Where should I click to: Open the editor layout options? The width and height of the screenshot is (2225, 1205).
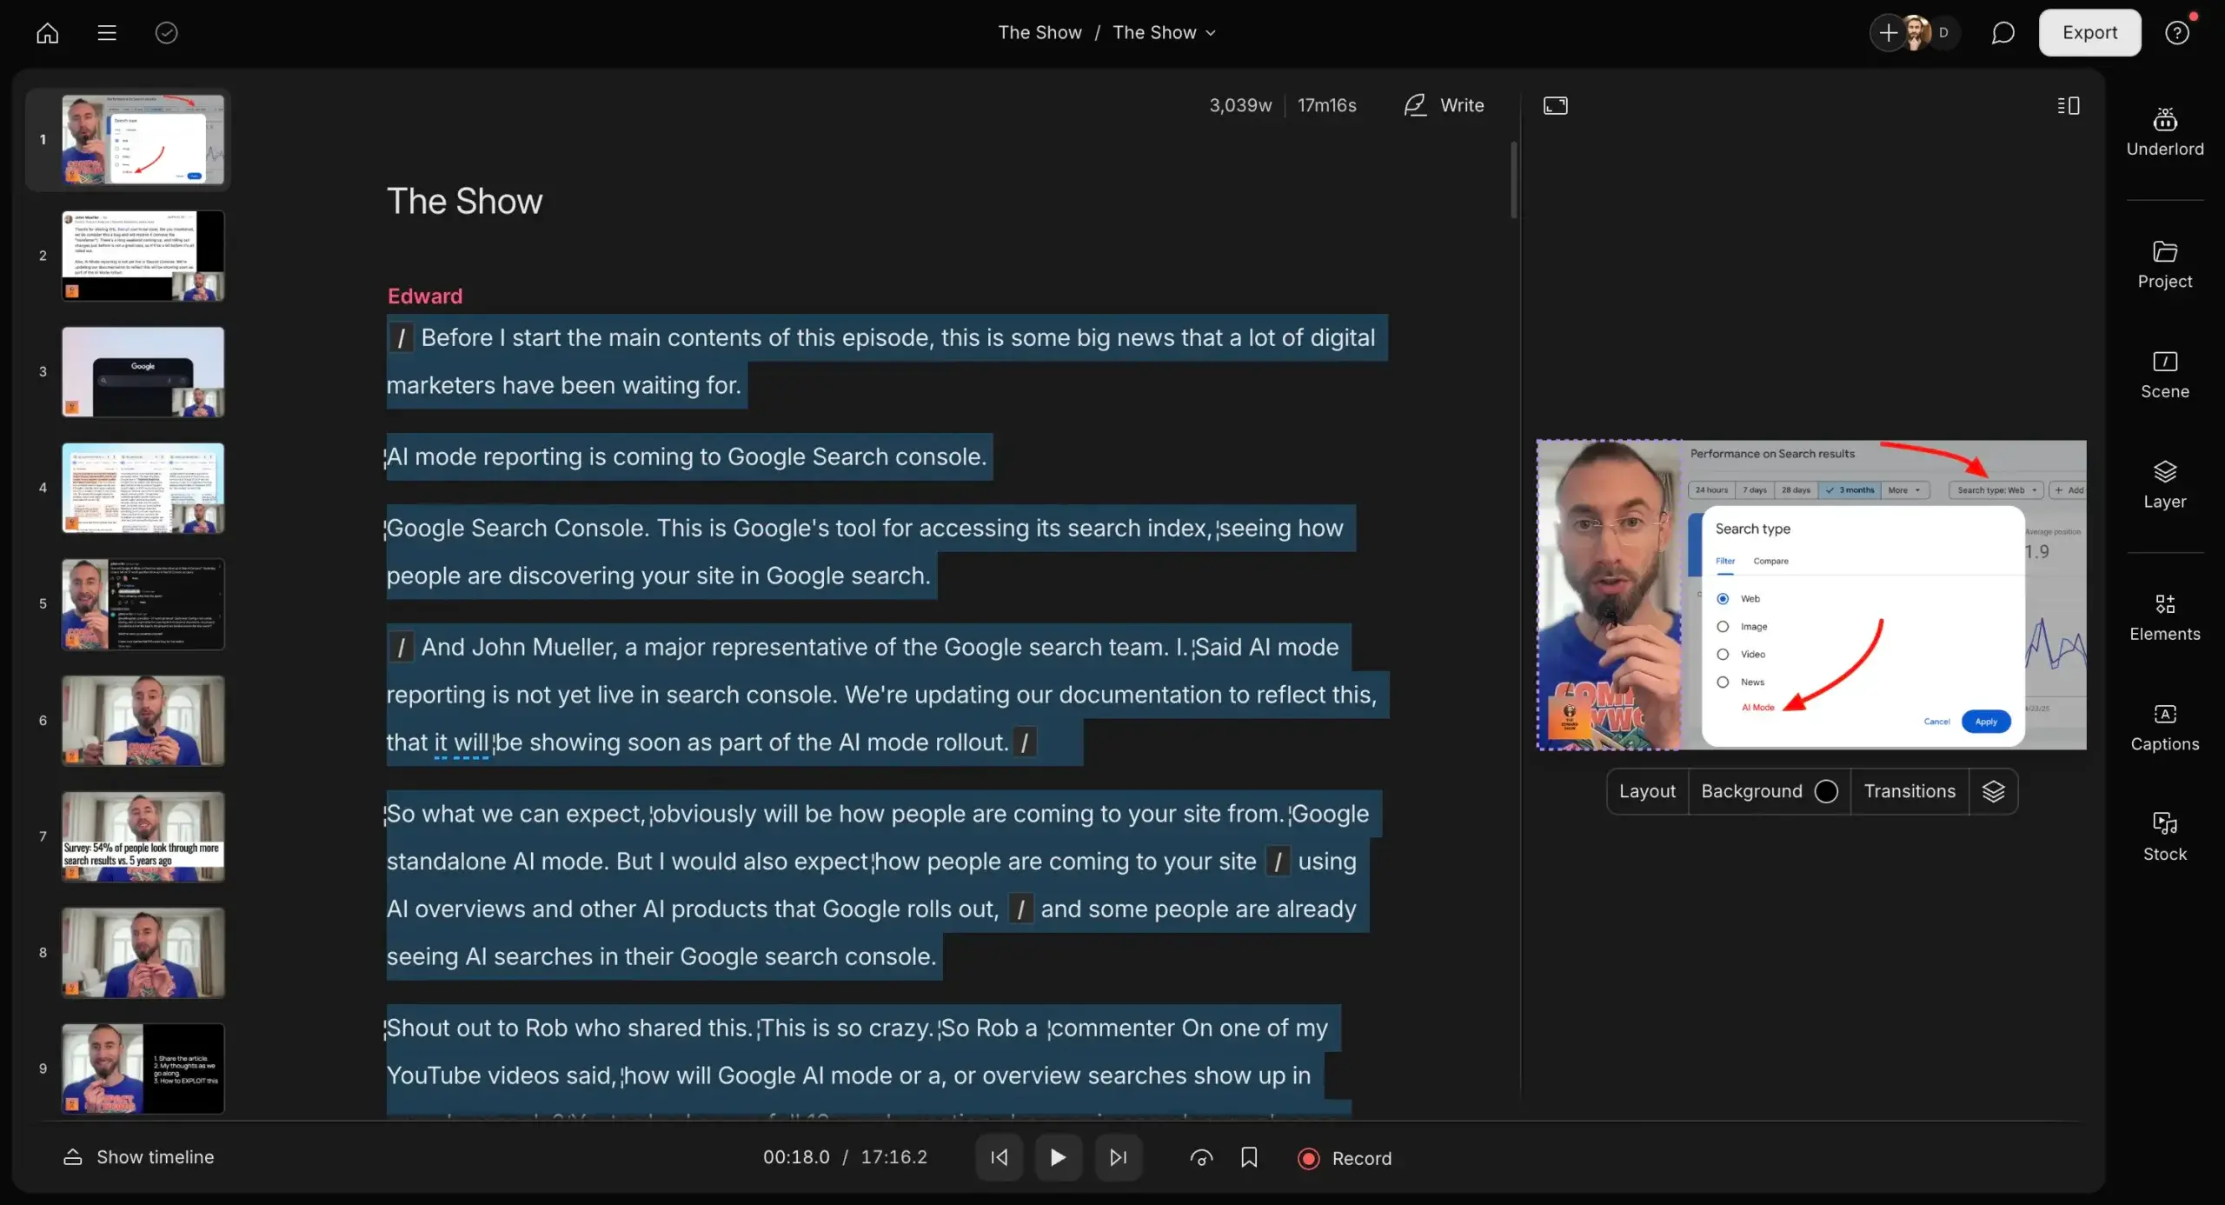coord(2067,105)
